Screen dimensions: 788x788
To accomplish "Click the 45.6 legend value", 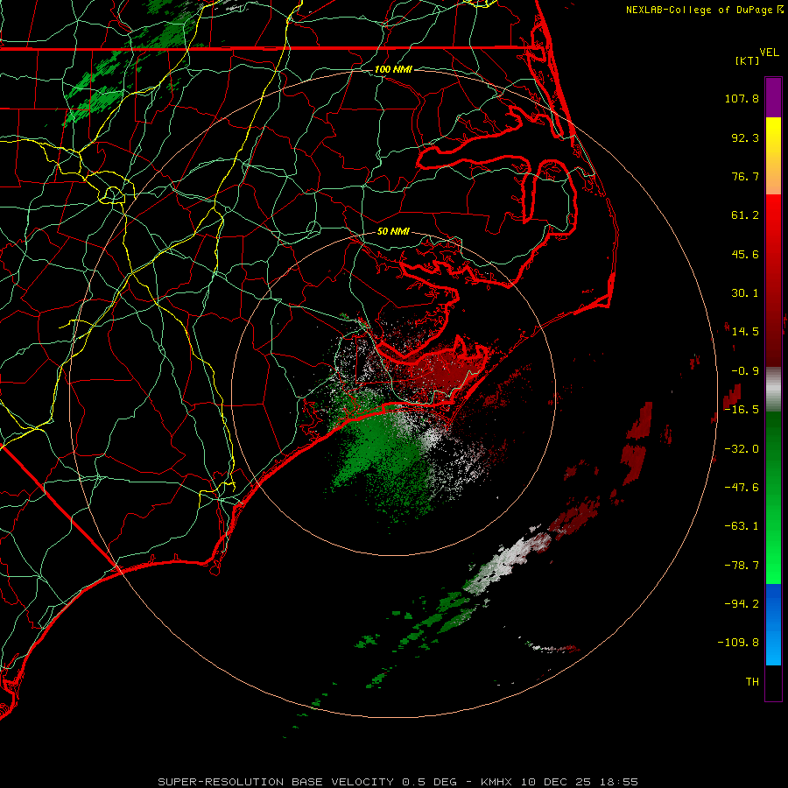I will tap(745, 254).
